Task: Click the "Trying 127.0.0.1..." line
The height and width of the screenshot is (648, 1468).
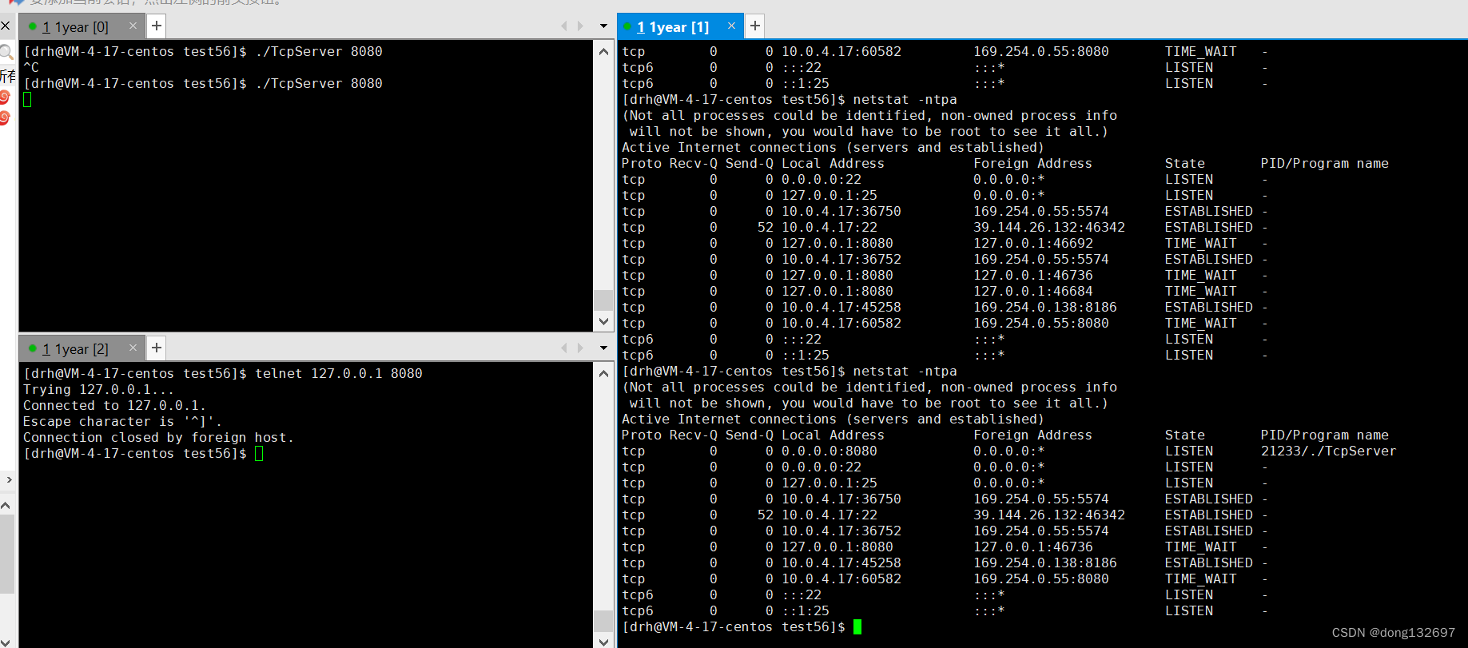Action: [98, 389]
